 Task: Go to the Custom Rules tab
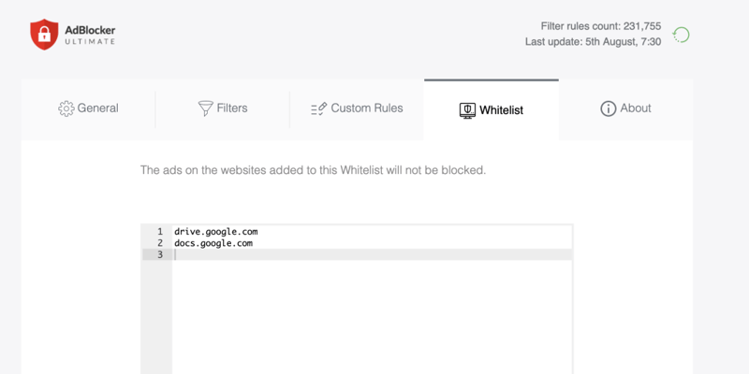[x=366, y=108]
